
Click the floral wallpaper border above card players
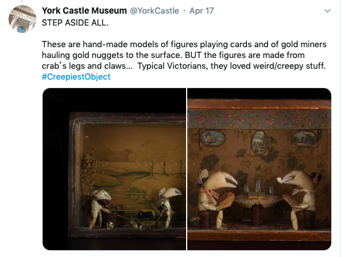[259, 119]
